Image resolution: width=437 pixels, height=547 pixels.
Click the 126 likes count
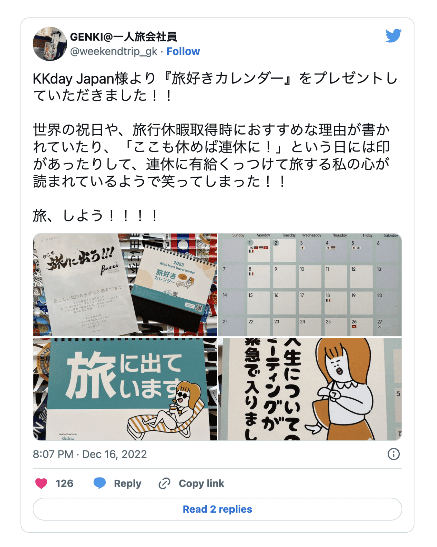[x=65, y=483]
